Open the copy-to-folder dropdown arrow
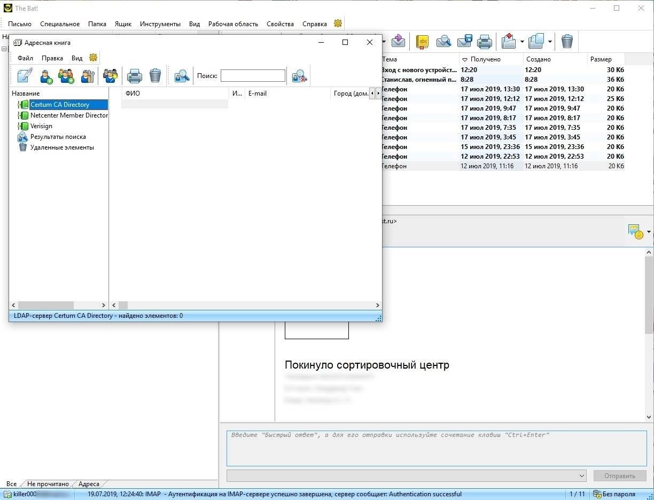The height and width of the screenshot is (500, 654). [550, 41]
